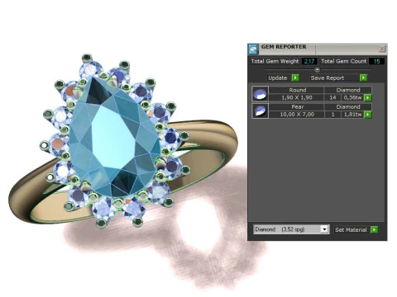Image resolution: width=397 pixels, height=297 pixels.
Task: Click the green arrow in the Round diamond row
Action: click(368, 97)
